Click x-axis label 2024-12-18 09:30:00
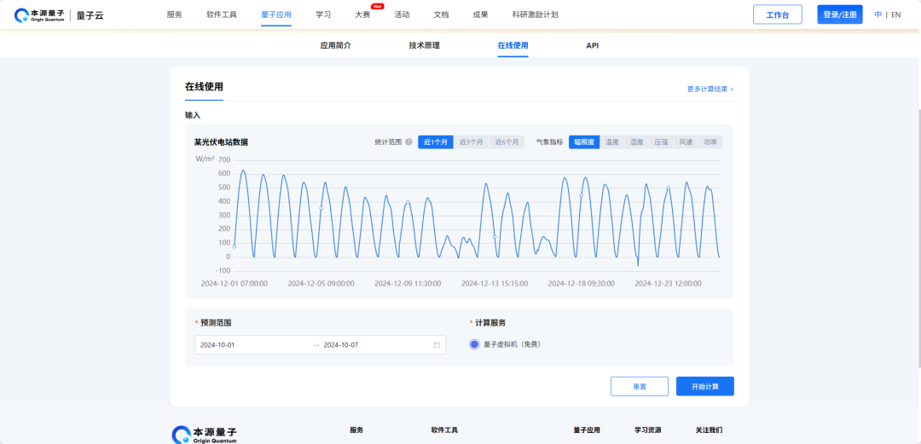The width and height of the screenshot is (921, 444). pyautogui.click(x=582, y=283)
